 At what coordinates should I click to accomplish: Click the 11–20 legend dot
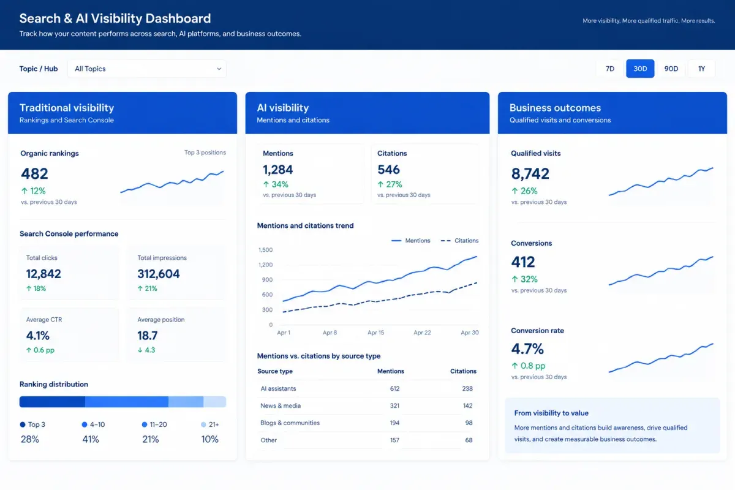coord(145,424)
